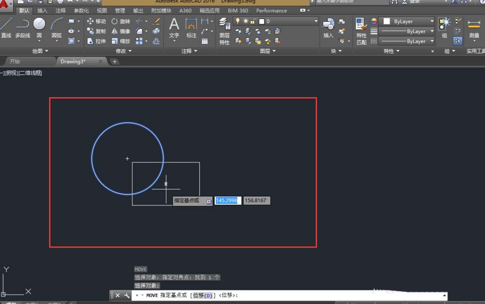Choose the 旋转 (Rotate) tool
485x304 pixels.
[x=120, y=21]
